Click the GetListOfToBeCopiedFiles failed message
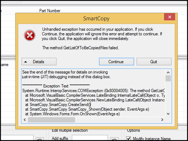The height and width of the screenshot is (141, 188). coord(80,48)
